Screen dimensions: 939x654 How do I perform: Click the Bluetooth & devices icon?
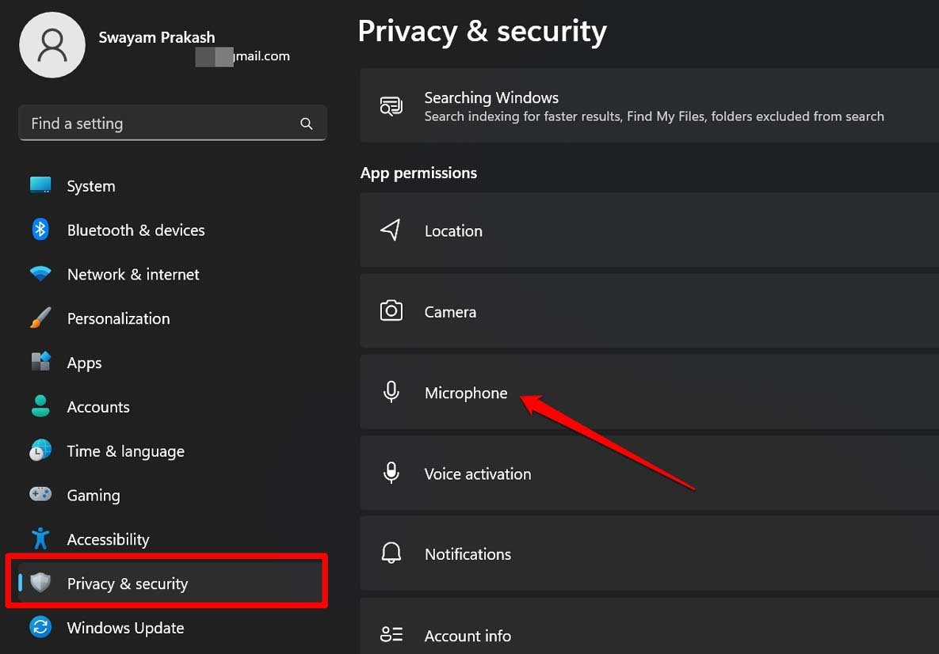click(x=40, y=230)
